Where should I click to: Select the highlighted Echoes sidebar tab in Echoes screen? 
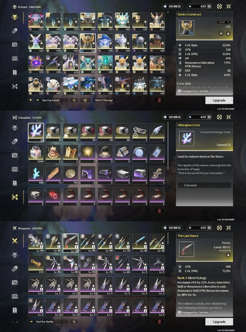pos(15,17)
